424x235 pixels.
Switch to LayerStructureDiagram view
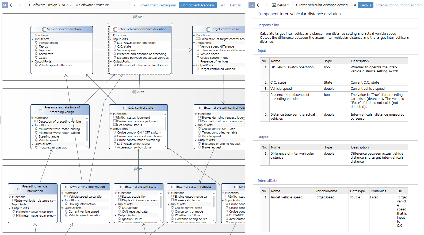(x=158, y=5)
